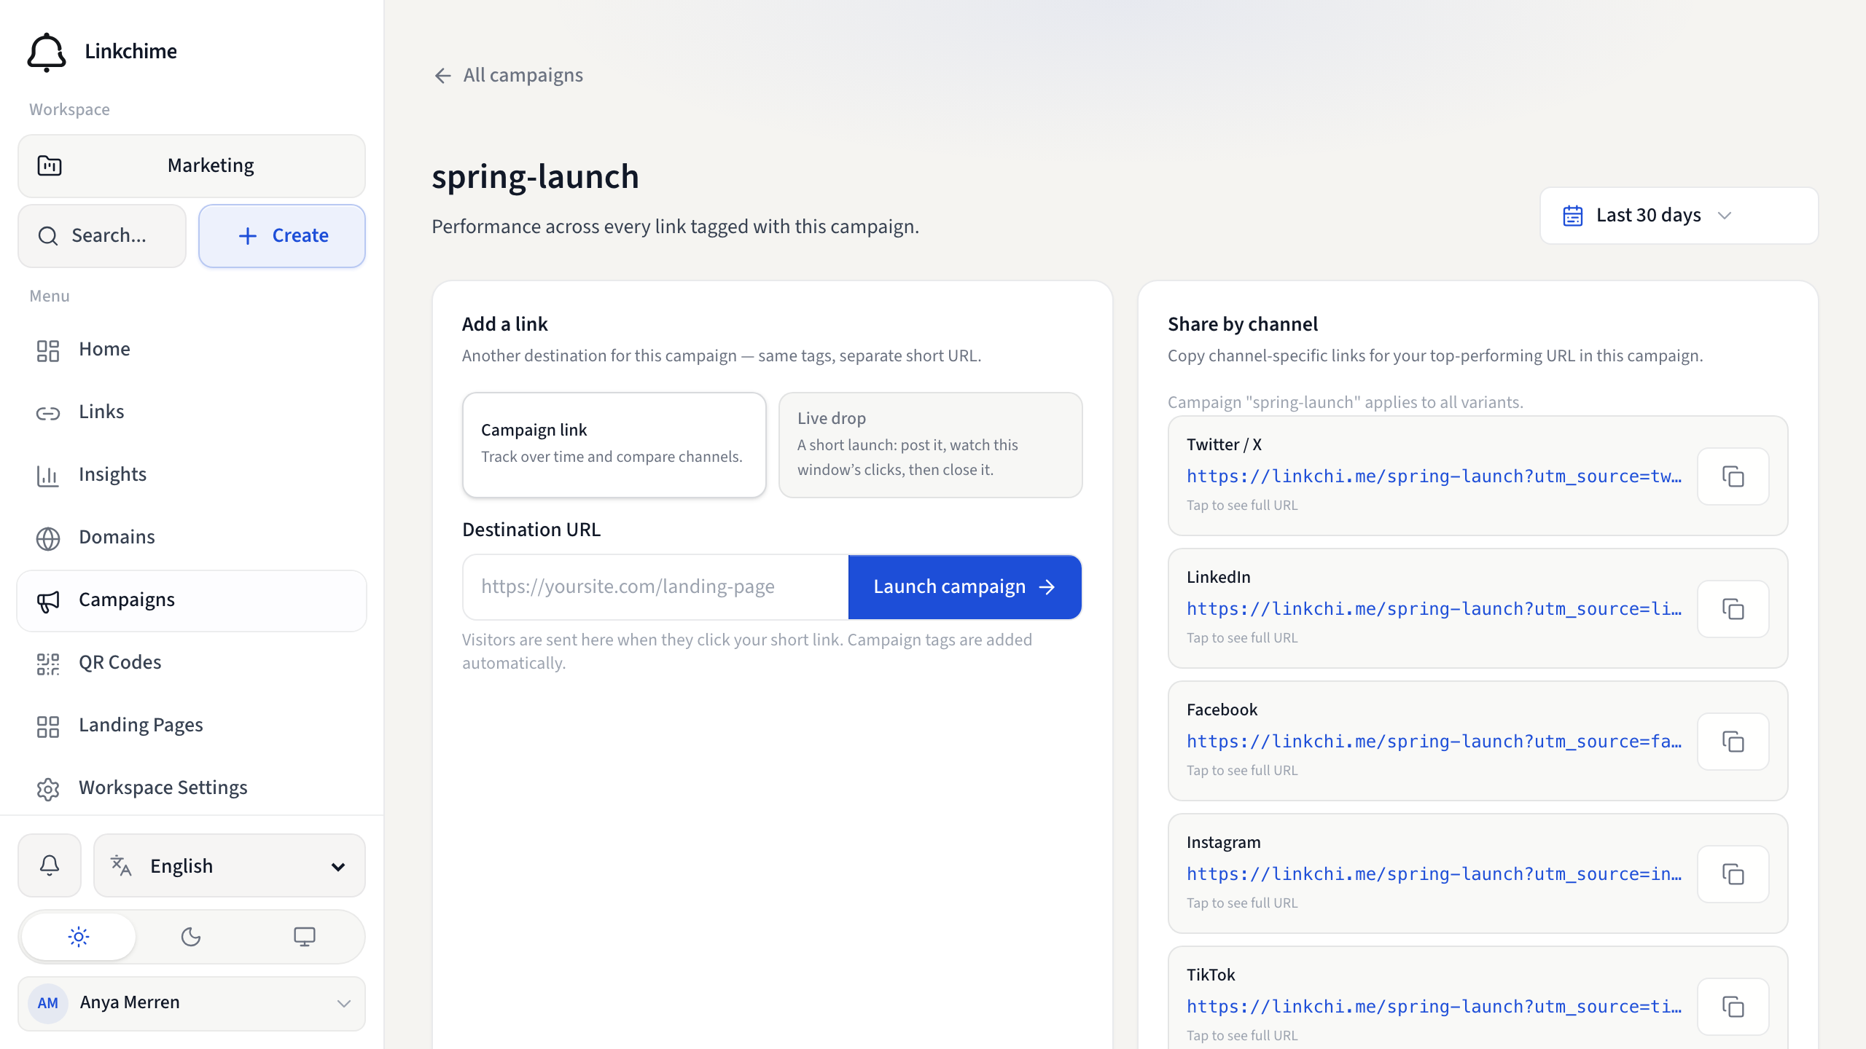Copy the LinkedIn channel link

pos(1733,609)
